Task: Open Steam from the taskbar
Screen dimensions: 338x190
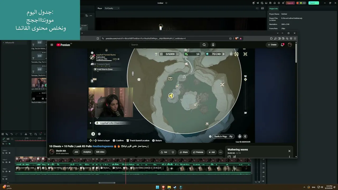Action: (175, 187)
